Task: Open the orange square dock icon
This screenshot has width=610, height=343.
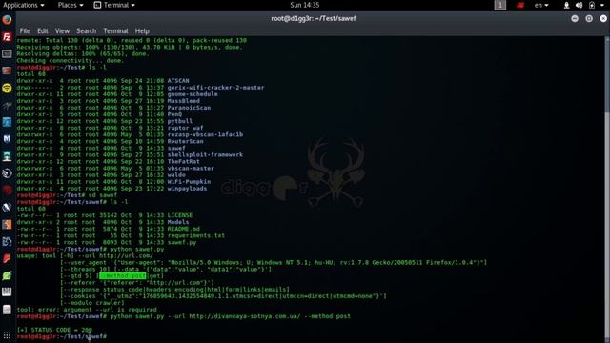Action: 7,225
